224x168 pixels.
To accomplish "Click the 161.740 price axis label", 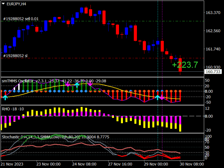I will click(213, 49).
